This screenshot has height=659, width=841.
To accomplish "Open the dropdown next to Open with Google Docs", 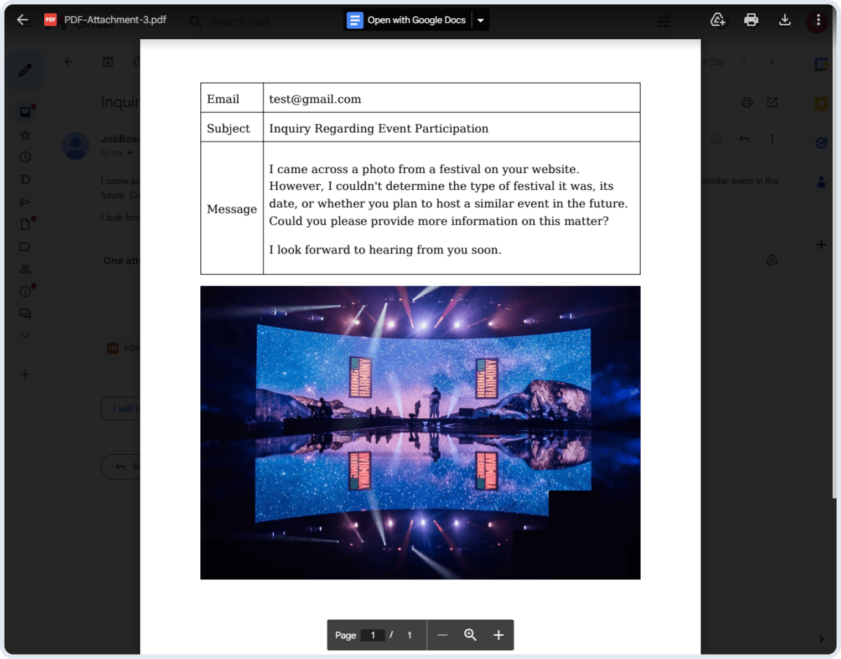I will (x=480, y=19).
